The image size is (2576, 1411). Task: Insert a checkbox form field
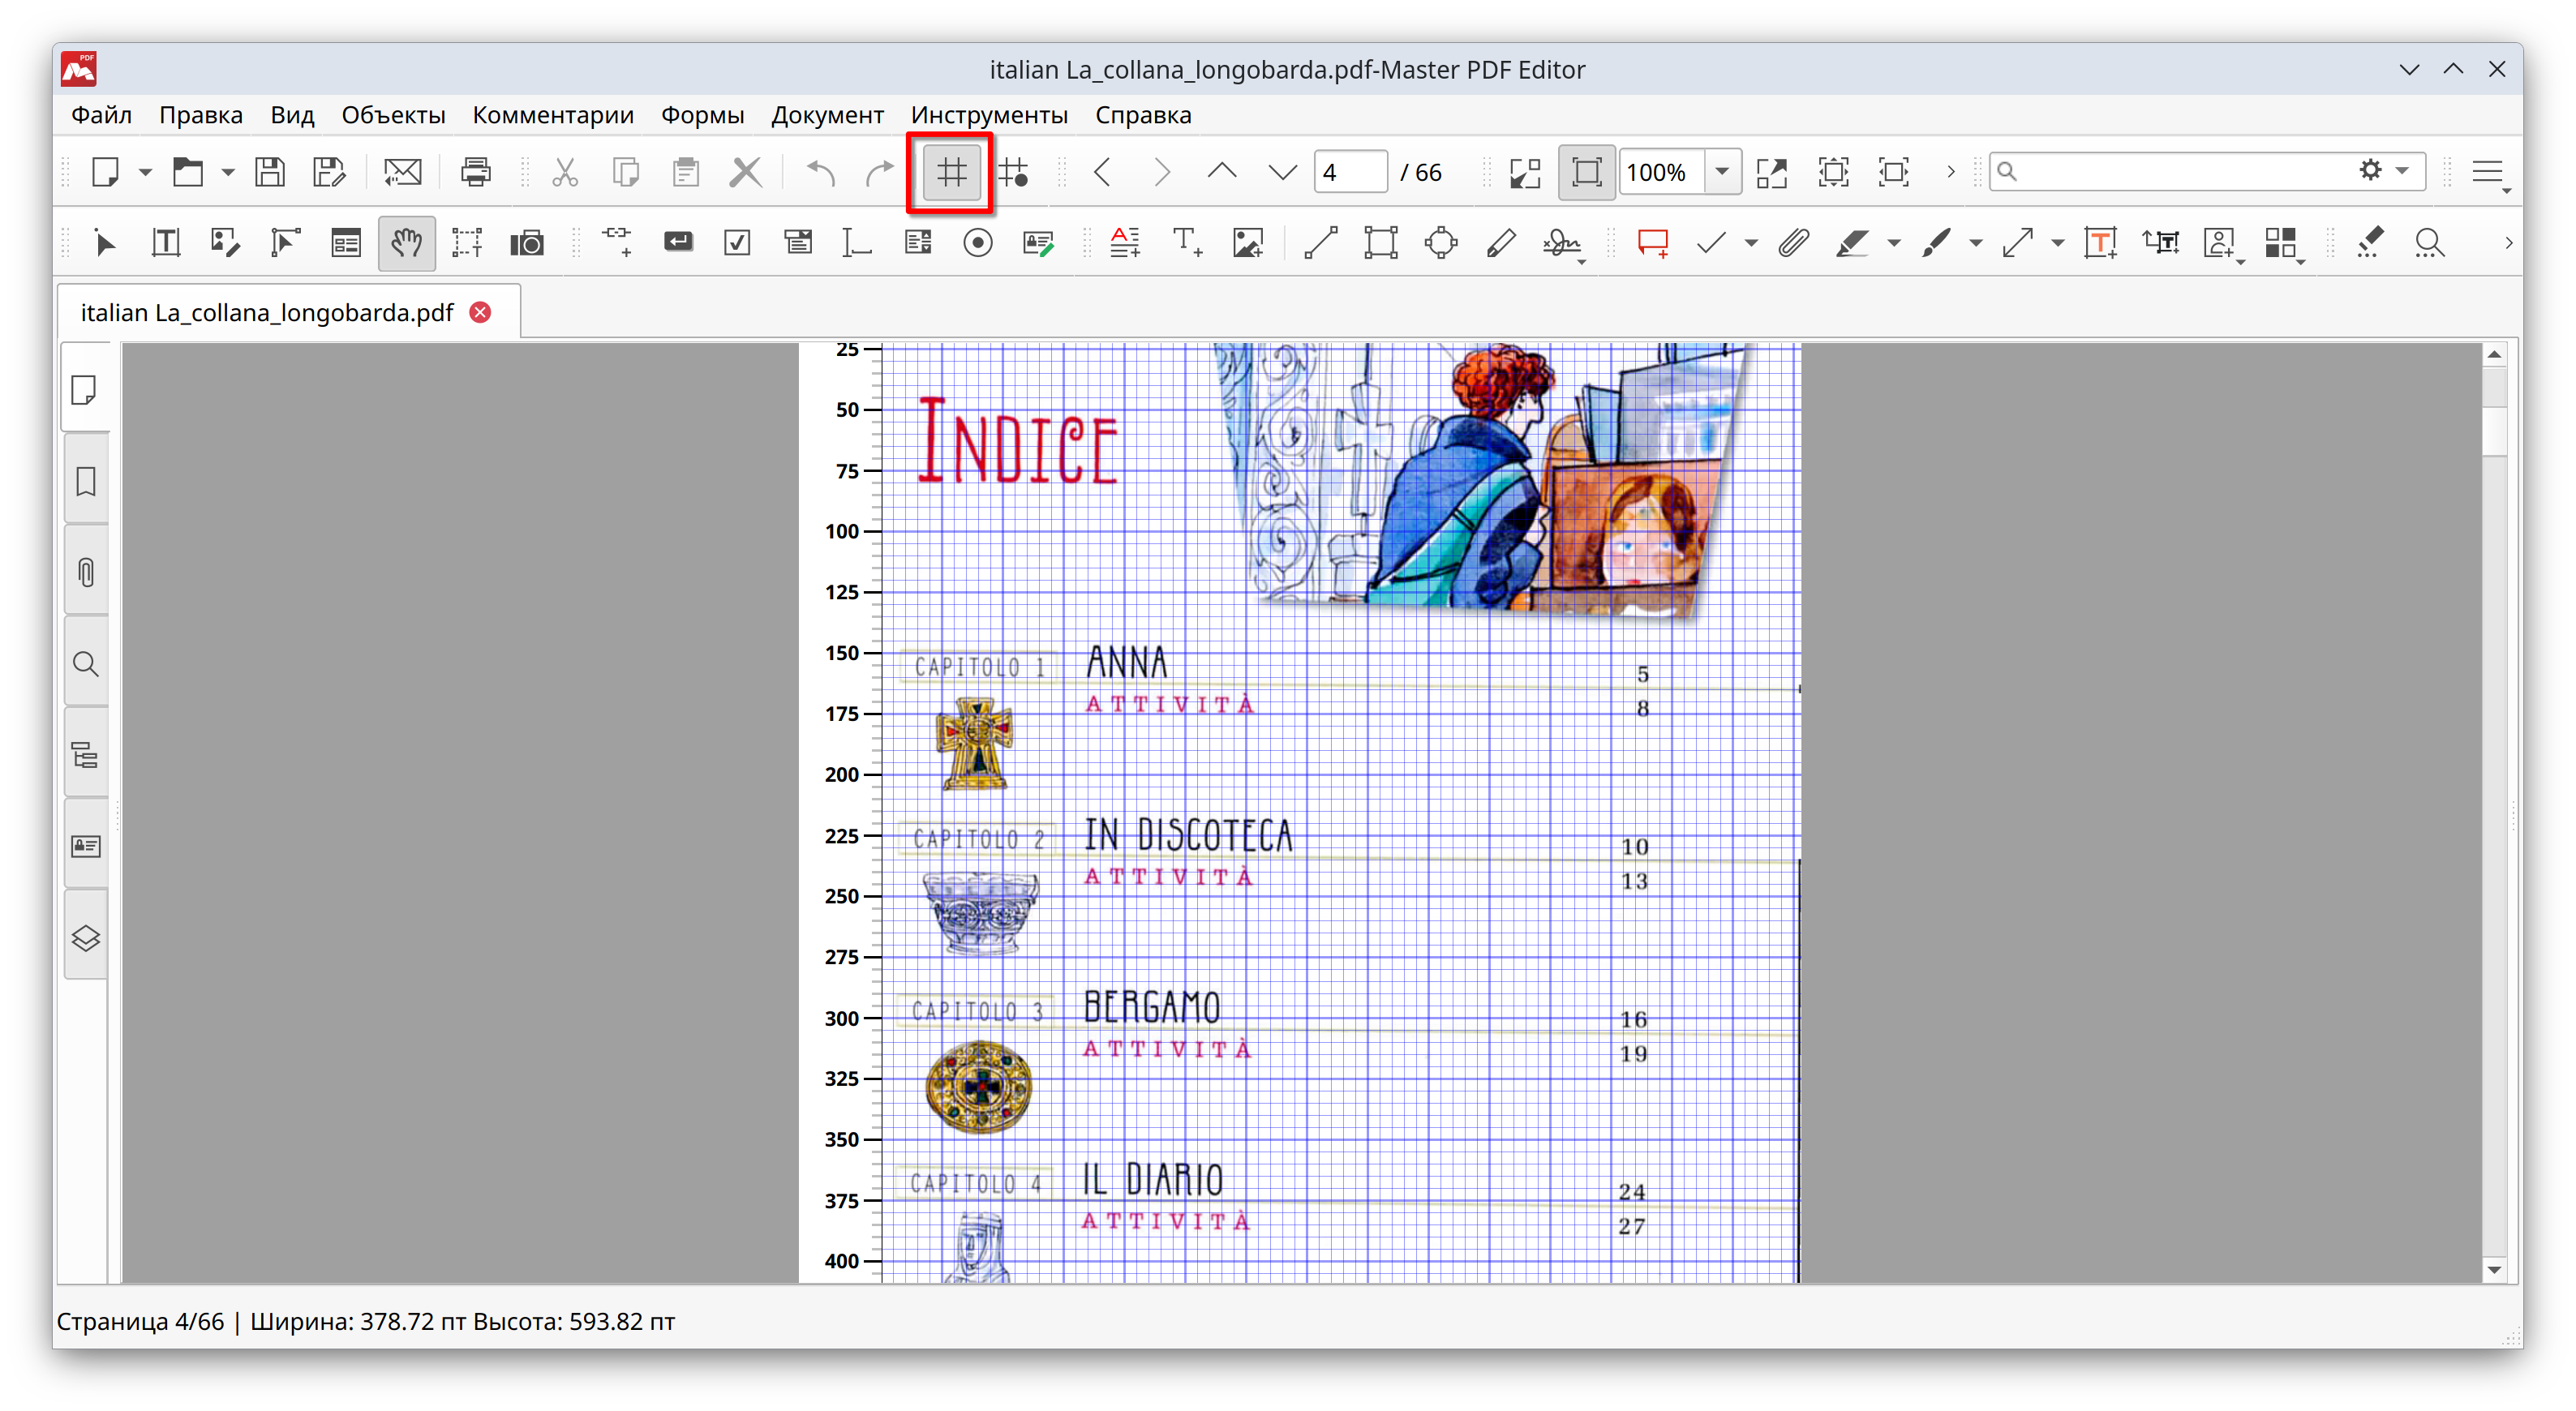coord(737,243)
